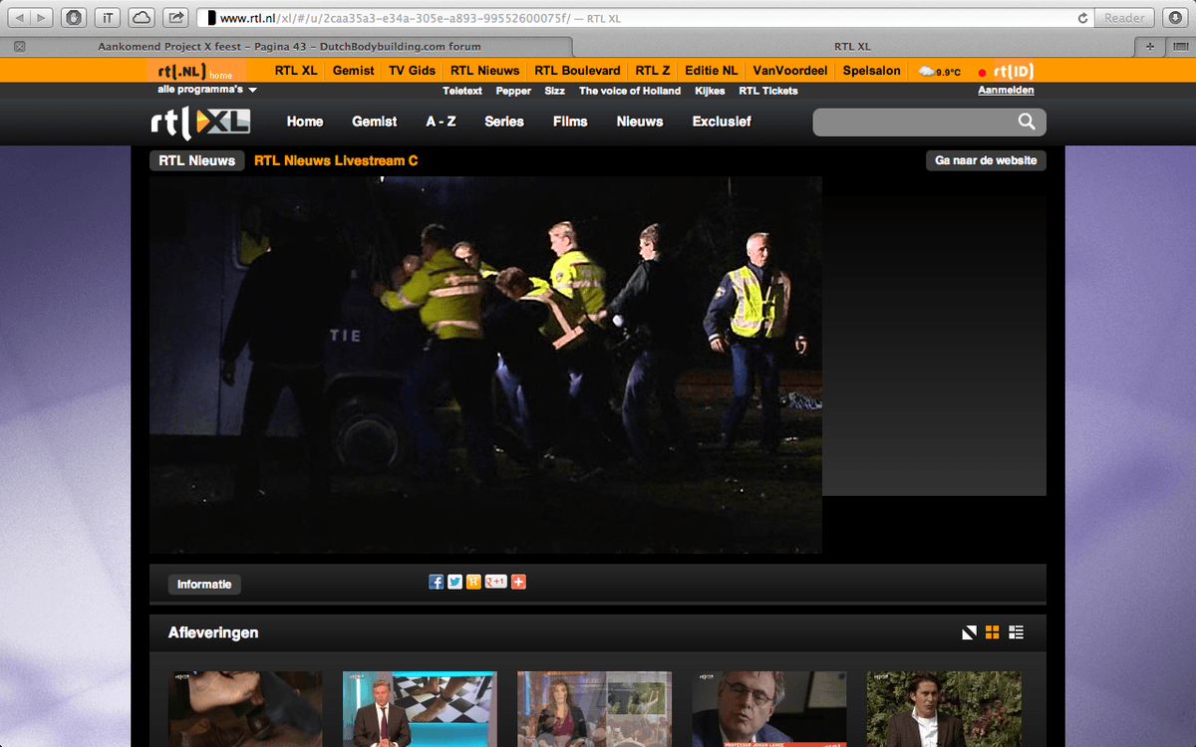Viewport: 1196px width, 747px height.
Task: Click the search magnifier icon
Action: 1027,122
